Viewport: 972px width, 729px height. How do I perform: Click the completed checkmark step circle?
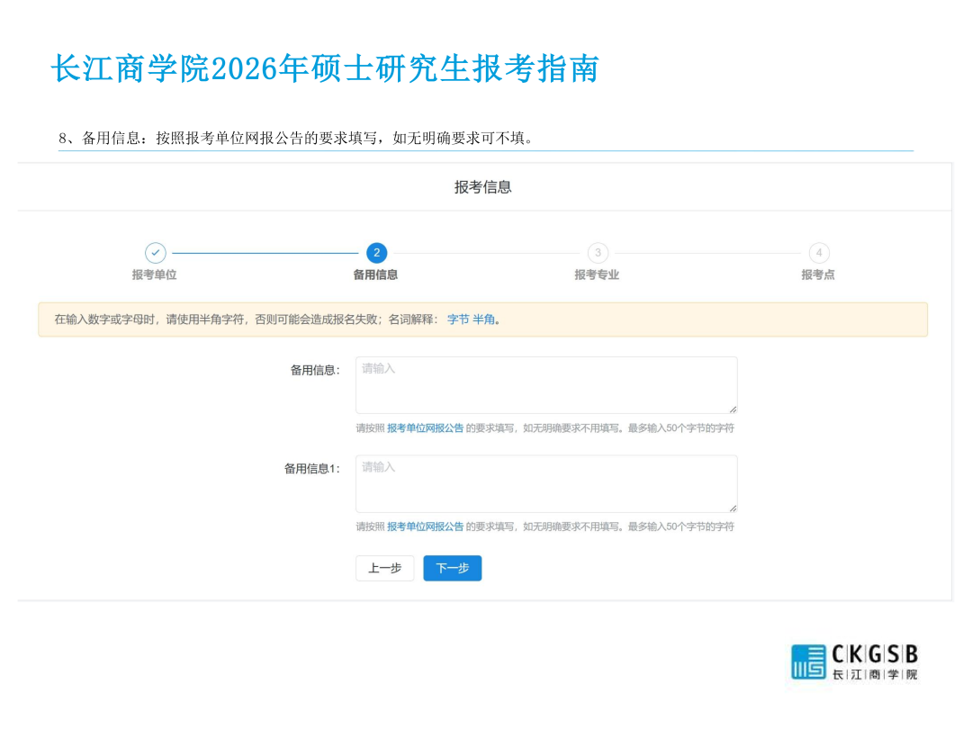point(155,253)
